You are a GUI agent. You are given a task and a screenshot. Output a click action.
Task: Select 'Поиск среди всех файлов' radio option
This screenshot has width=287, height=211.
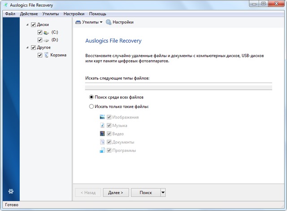pos(91,97)
